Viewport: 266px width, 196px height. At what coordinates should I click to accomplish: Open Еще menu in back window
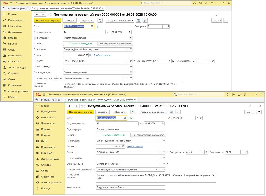tap(216, 20)
